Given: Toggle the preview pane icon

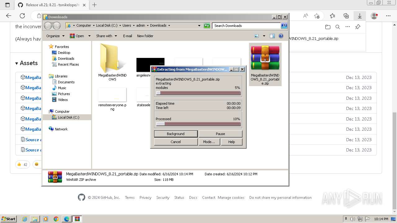Looking at the screenshot, I should [272, 36].
